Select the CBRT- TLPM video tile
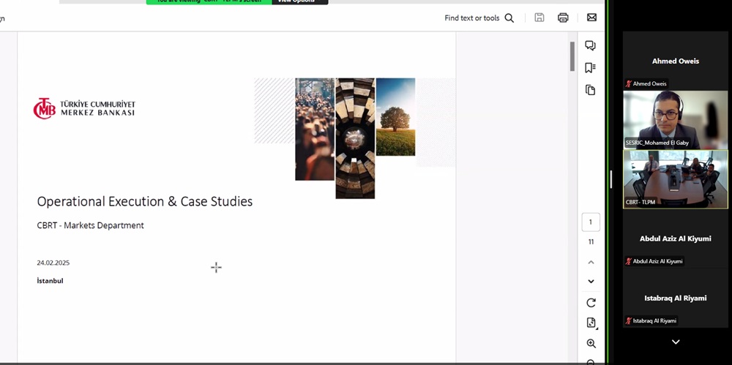 676,179
